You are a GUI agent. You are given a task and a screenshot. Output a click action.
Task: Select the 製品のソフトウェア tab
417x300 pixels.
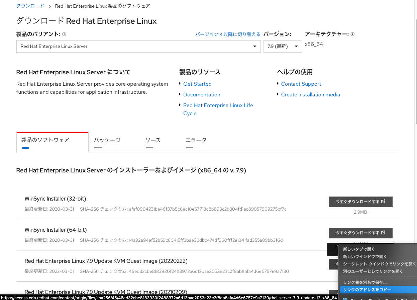click(53, 142)
